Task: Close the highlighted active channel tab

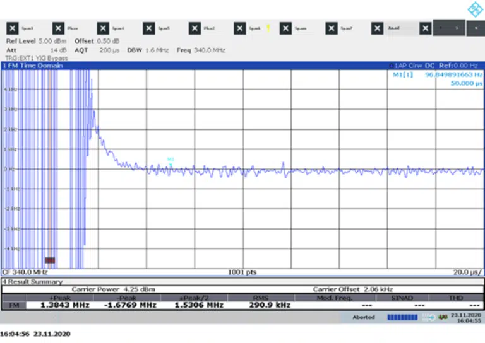Action: click(x=426, y=28)
